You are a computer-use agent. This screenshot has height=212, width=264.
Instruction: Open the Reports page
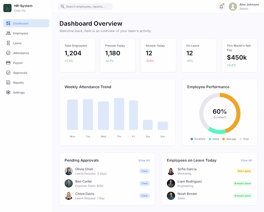(x=26, y=83)
